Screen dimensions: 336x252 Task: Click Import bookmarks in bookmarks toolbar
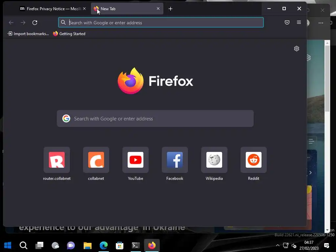[x=28, y=34]
